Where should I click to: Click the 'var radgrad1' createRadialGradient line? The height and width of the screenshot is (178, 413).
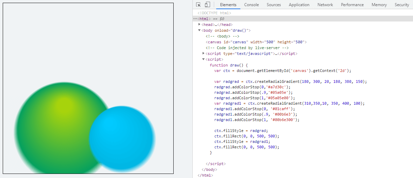coord(290,103)
